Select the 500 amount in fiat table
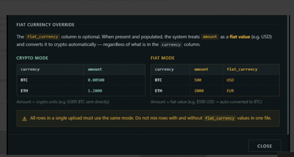Viewport: 294px width, 157px height. click(x=207, y=80)
